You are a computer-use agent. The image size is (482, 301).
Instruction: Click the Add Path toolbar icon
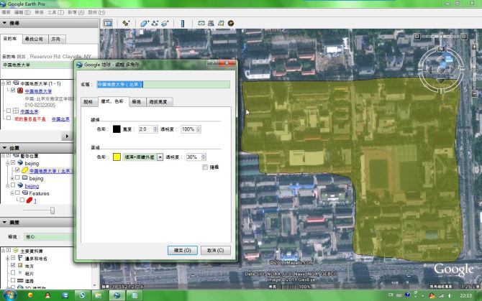155,23
